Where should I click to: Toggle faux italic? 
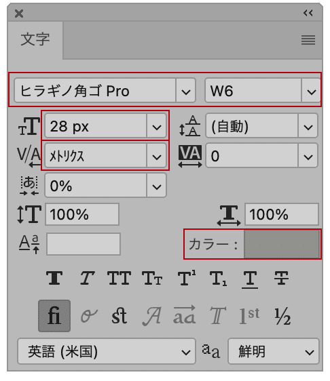click(87, 278)
